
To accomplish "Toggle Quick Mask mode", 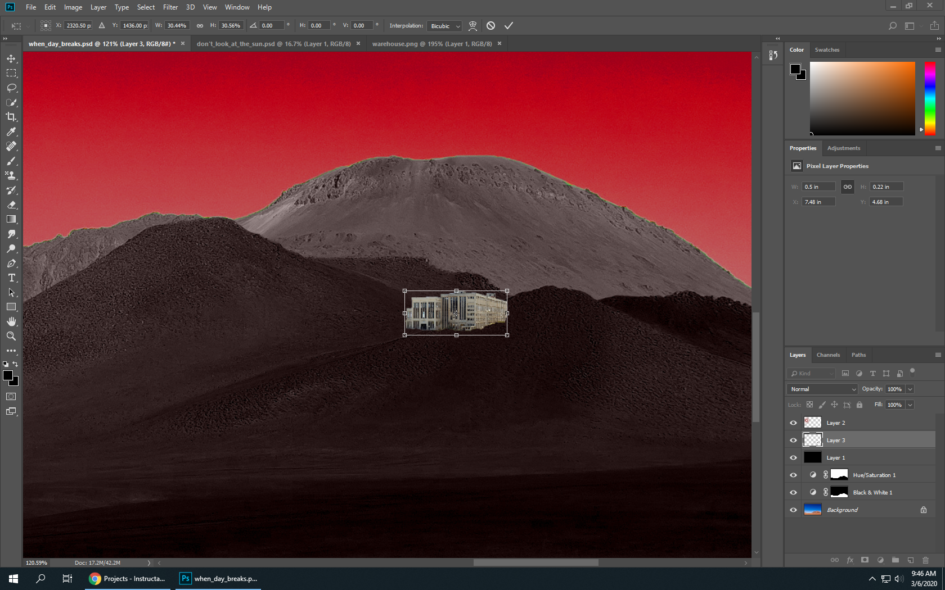I will point(11,397).
